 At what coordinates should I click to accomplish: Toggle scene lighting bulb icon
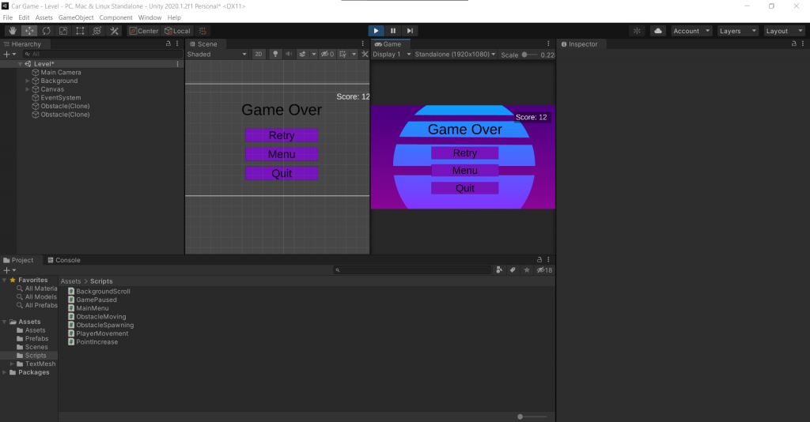click(x=275, y=55)
